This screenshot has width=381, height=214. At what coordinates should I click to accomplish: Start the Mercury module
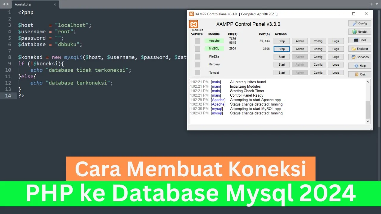[x=282, y=64]
